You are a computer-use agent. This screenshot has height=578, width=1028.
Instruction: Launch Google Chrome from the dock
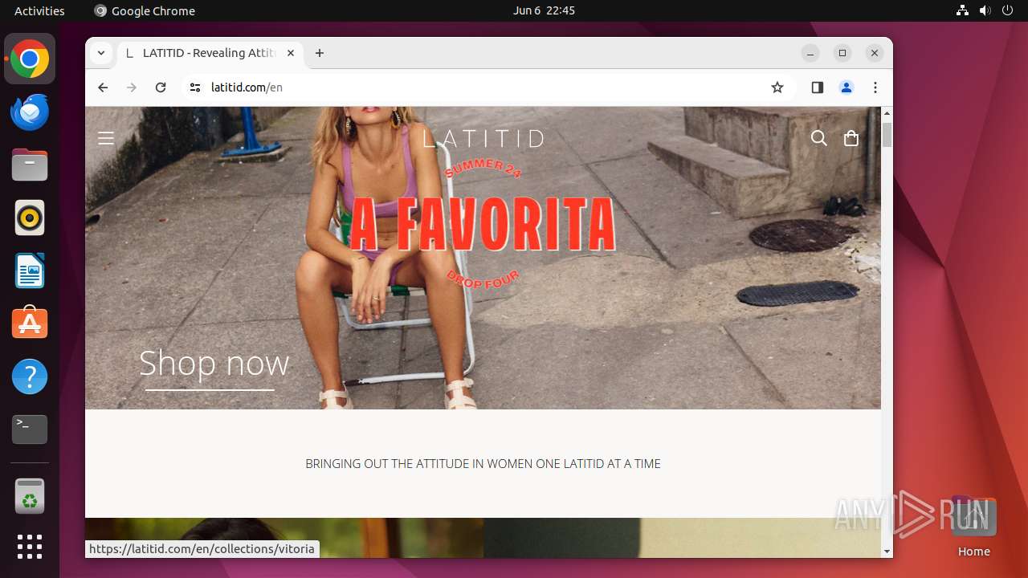30,59
